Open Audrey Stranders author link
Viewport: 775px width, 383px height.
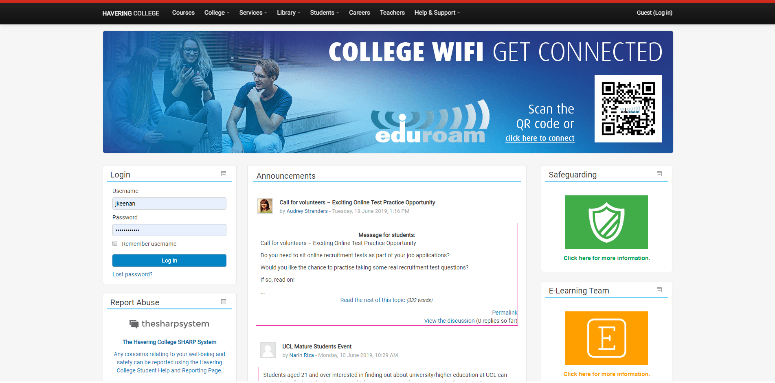coord(307,211)
